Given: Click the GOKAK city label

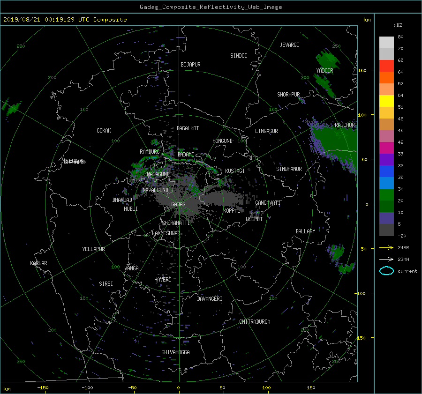Looking at the screenshot, I should click(104, 131).
